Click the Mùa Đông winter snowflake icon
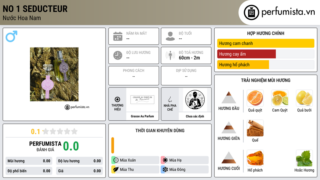This screenshot has height=180, width=320. click(165, 169)
